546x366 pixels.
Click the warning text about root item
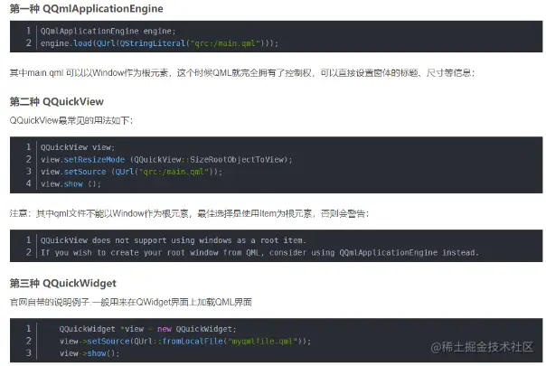tap(173, 240)
